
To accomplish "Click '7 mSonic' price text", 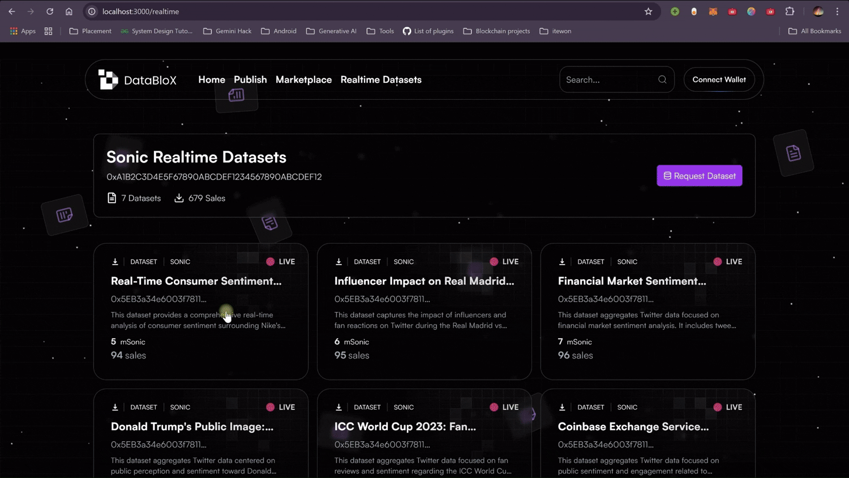I will coord(575,342).
